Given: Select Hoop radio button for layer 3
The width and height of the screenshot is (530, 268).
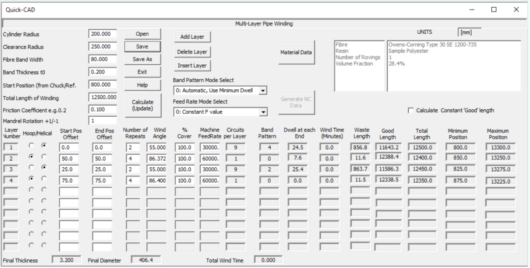Looking at the screenshot, I should 31,167.
